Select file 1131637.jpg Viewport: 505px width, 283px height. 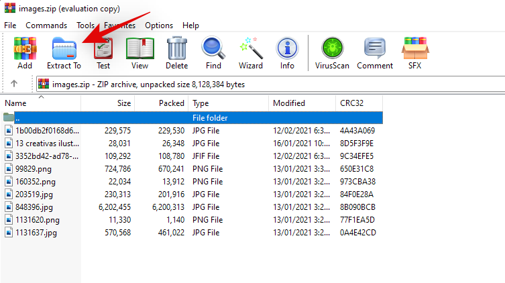click(36, 233)
